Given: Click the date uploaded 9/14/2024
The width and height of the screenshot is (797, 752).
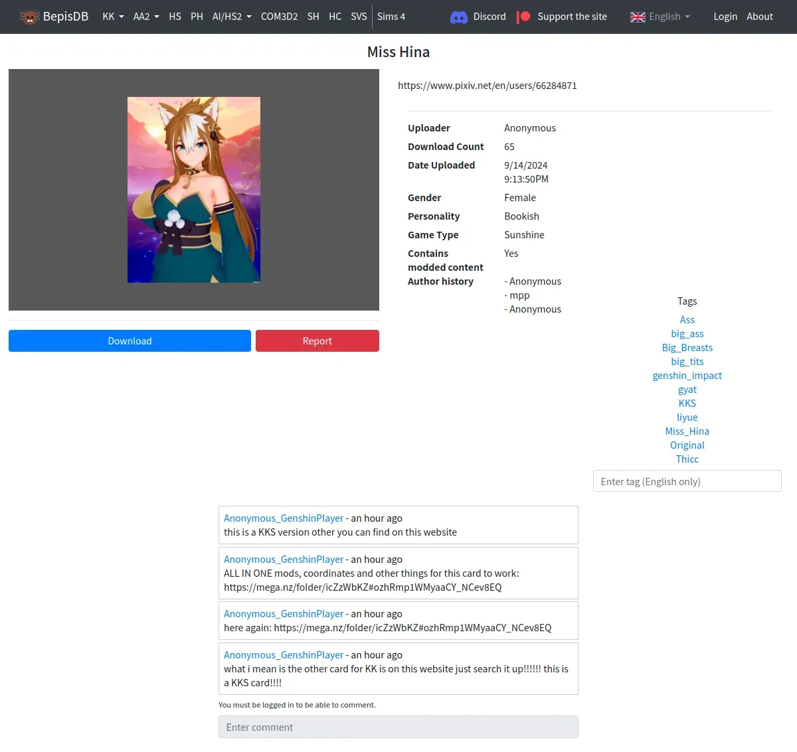Looking at the screenshot, I should [x=526, y=165].
